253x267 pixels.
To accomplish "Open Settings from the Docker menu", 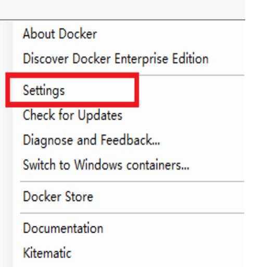I will click(x=44, y=91).
